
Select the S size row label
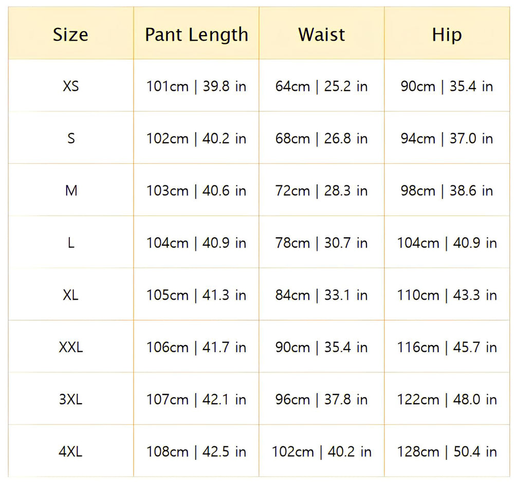tap(70, 139)
